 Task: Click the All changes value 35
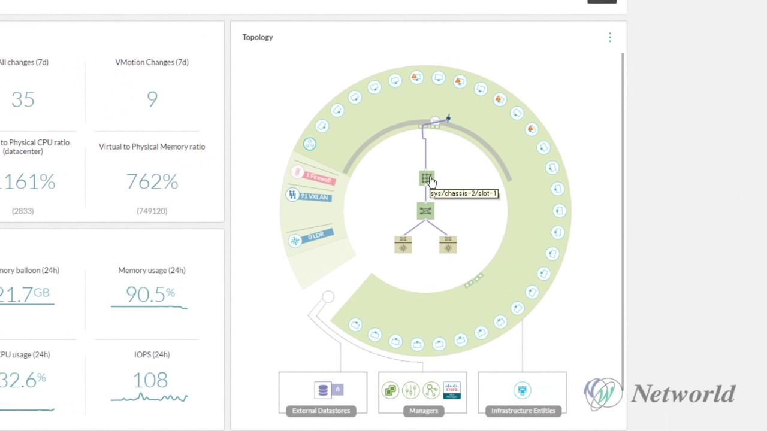pyautogui.click(x=23, y=99)
